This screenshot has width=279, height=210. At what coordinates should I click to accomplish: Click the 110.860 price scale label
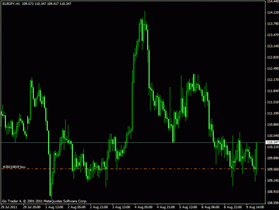tap(273, 124)
